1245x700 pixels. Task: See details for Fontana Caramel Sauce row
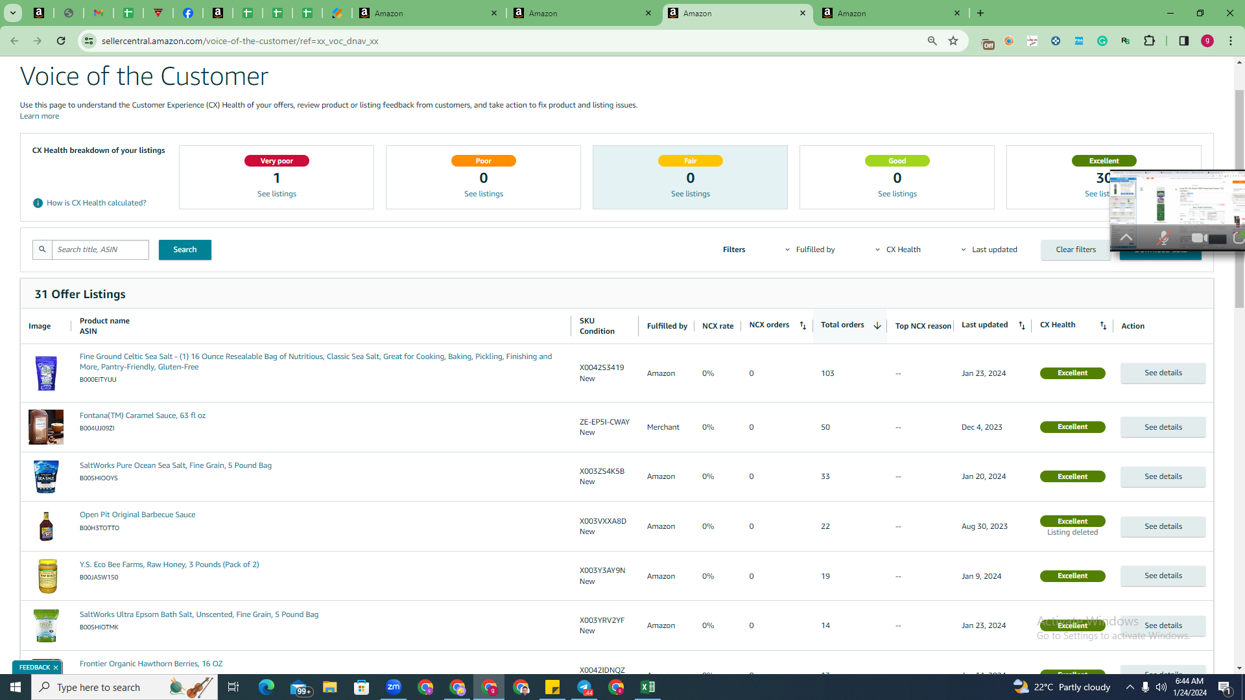(1163, 427)
